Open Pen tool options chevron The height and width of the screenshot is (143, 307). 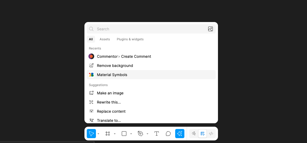(147, 134)
